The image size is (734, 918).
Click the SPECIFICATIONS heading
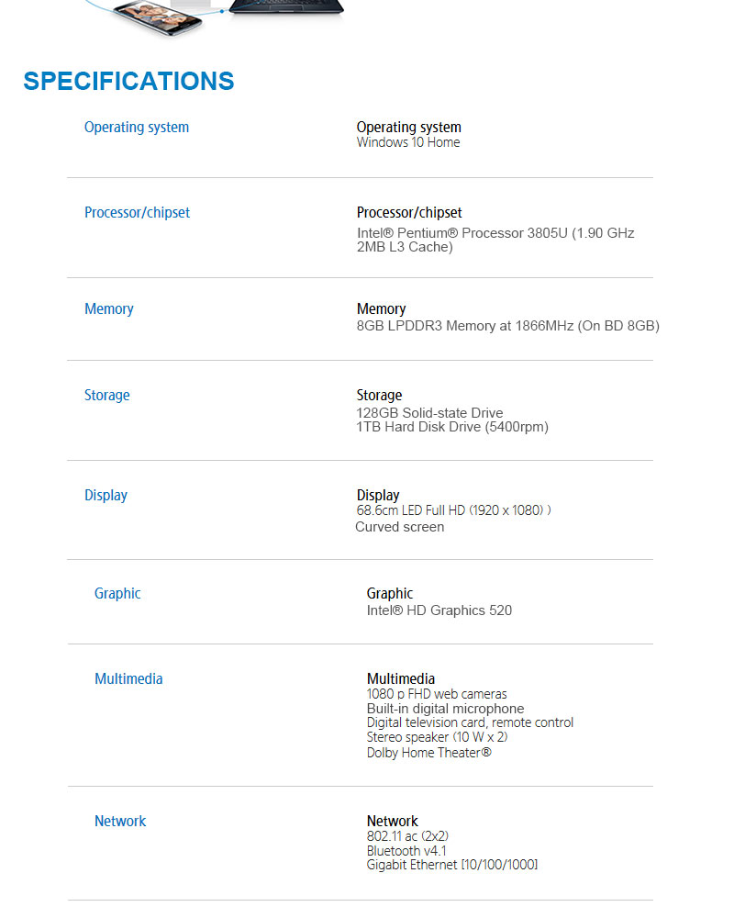pyautogui.click(x=128, y=81)
